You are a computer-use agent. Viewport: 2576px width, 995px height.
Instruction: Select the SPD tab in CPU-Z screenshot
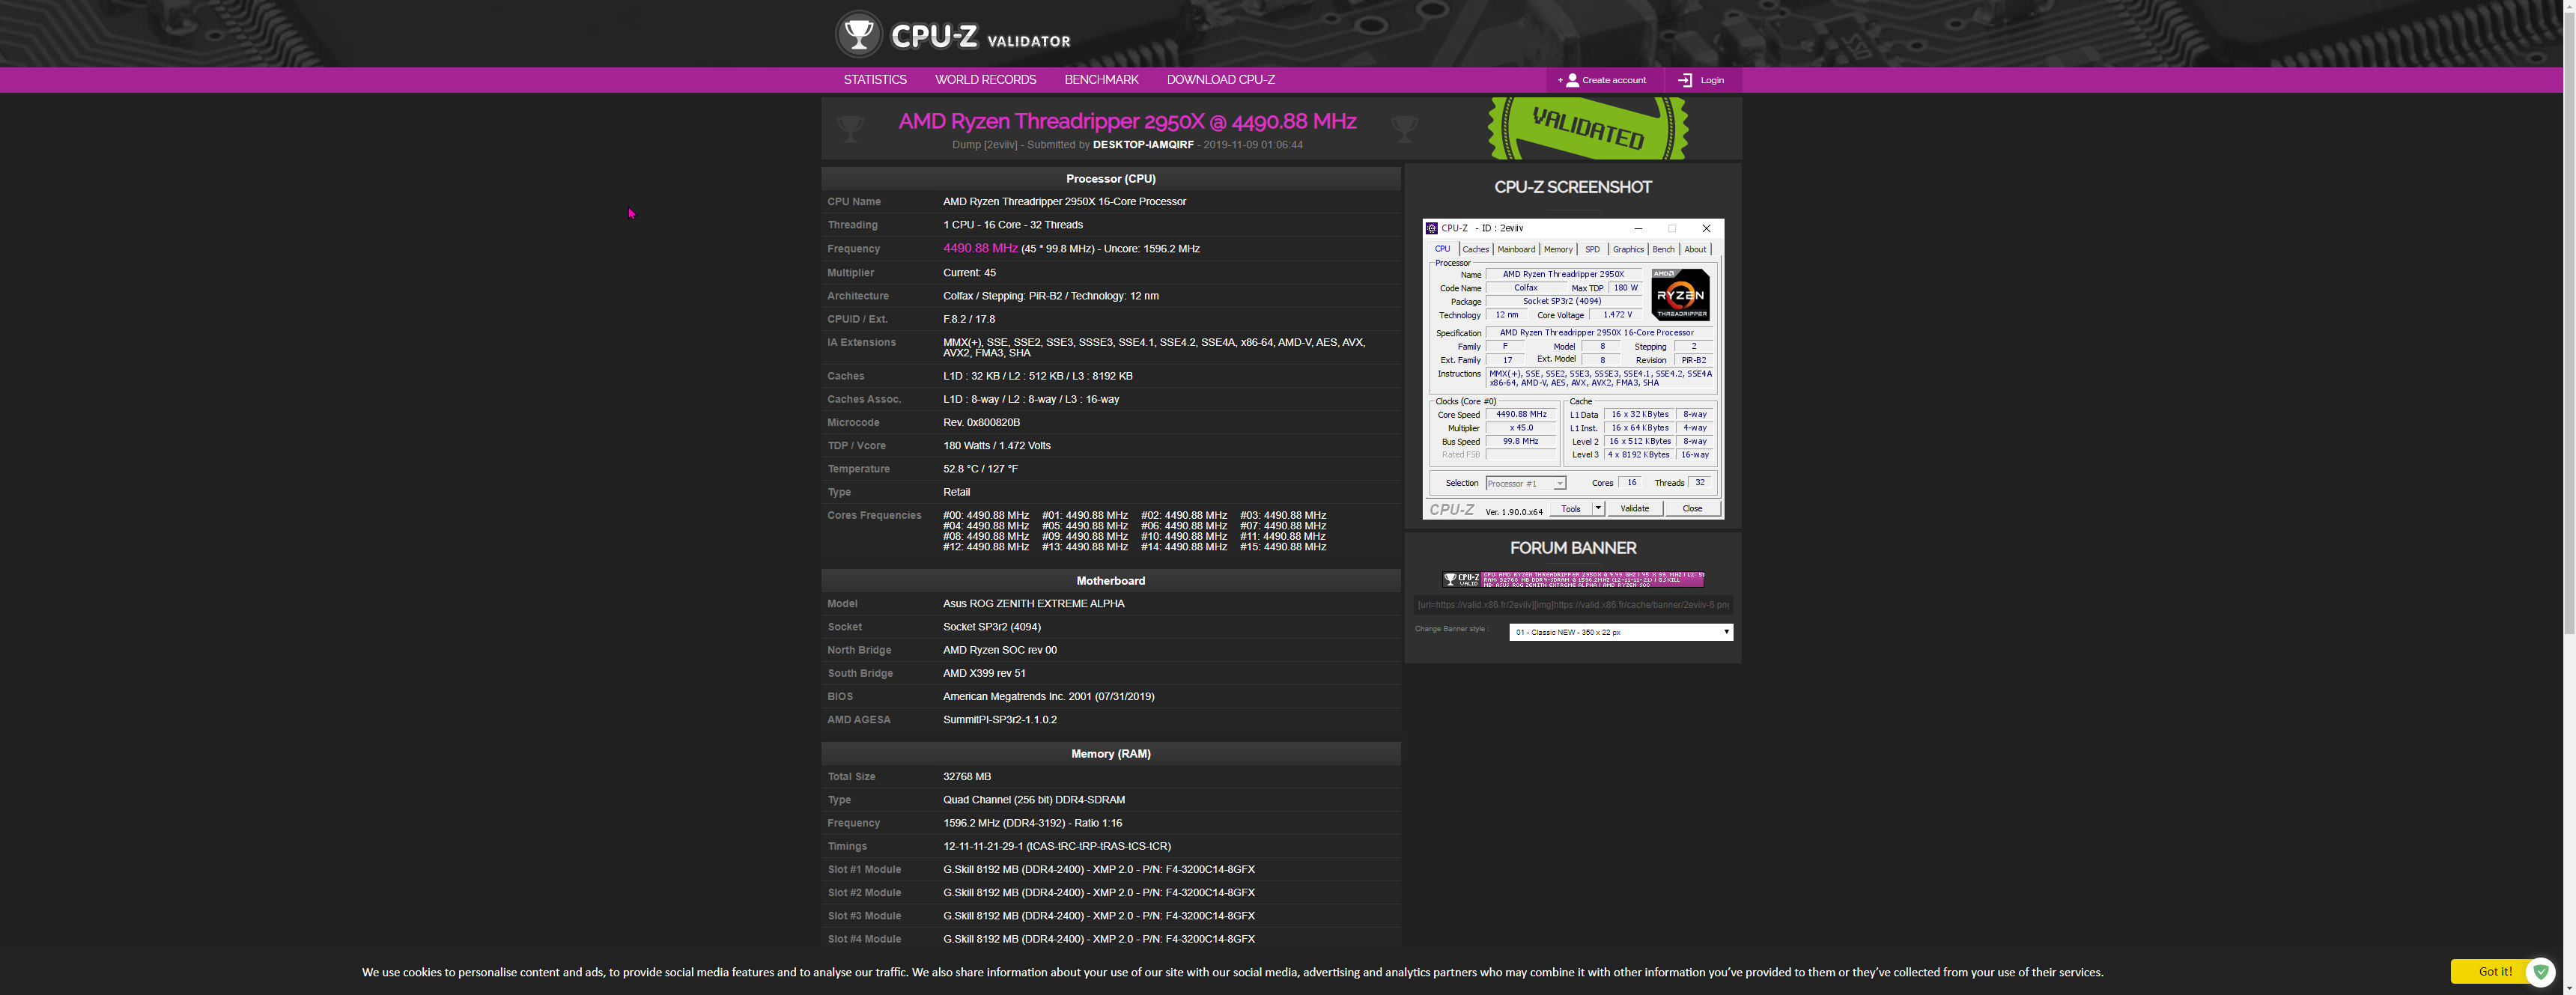1592,250
